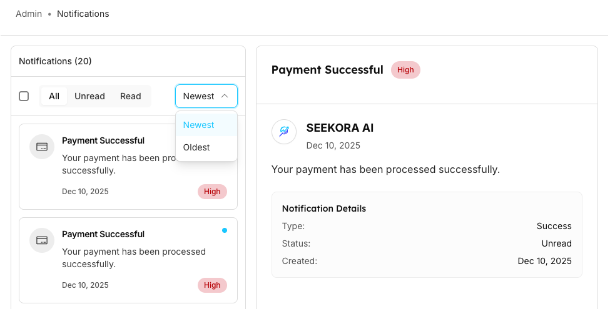Viewport: 610px width, 309px height.
Task: Click High badge on first notification
Action: point(212,192)
